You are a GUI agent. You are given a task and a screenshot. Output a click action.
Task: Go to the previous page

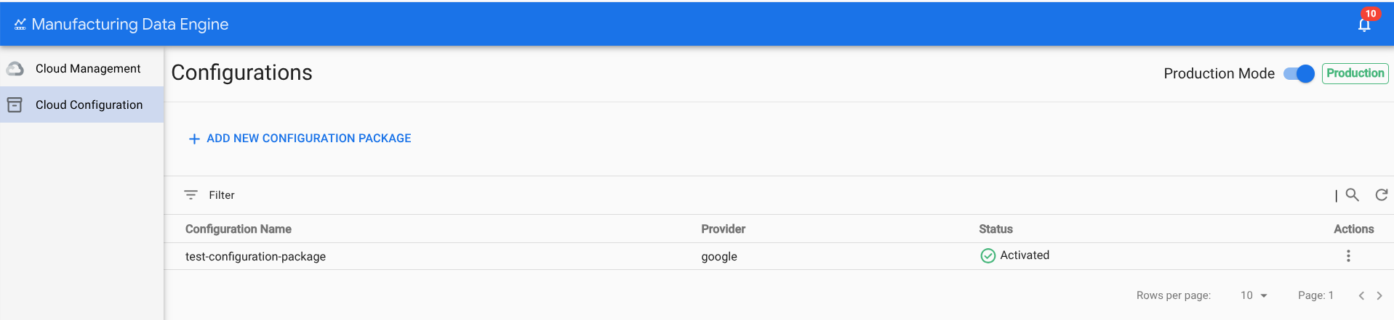click(x=1361, y=295)
